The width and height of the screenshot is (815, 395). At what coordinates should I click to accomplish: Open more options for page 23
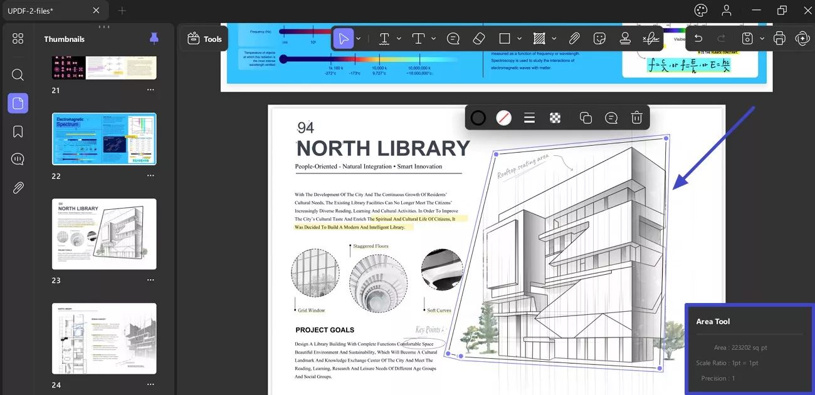[150, 280]
